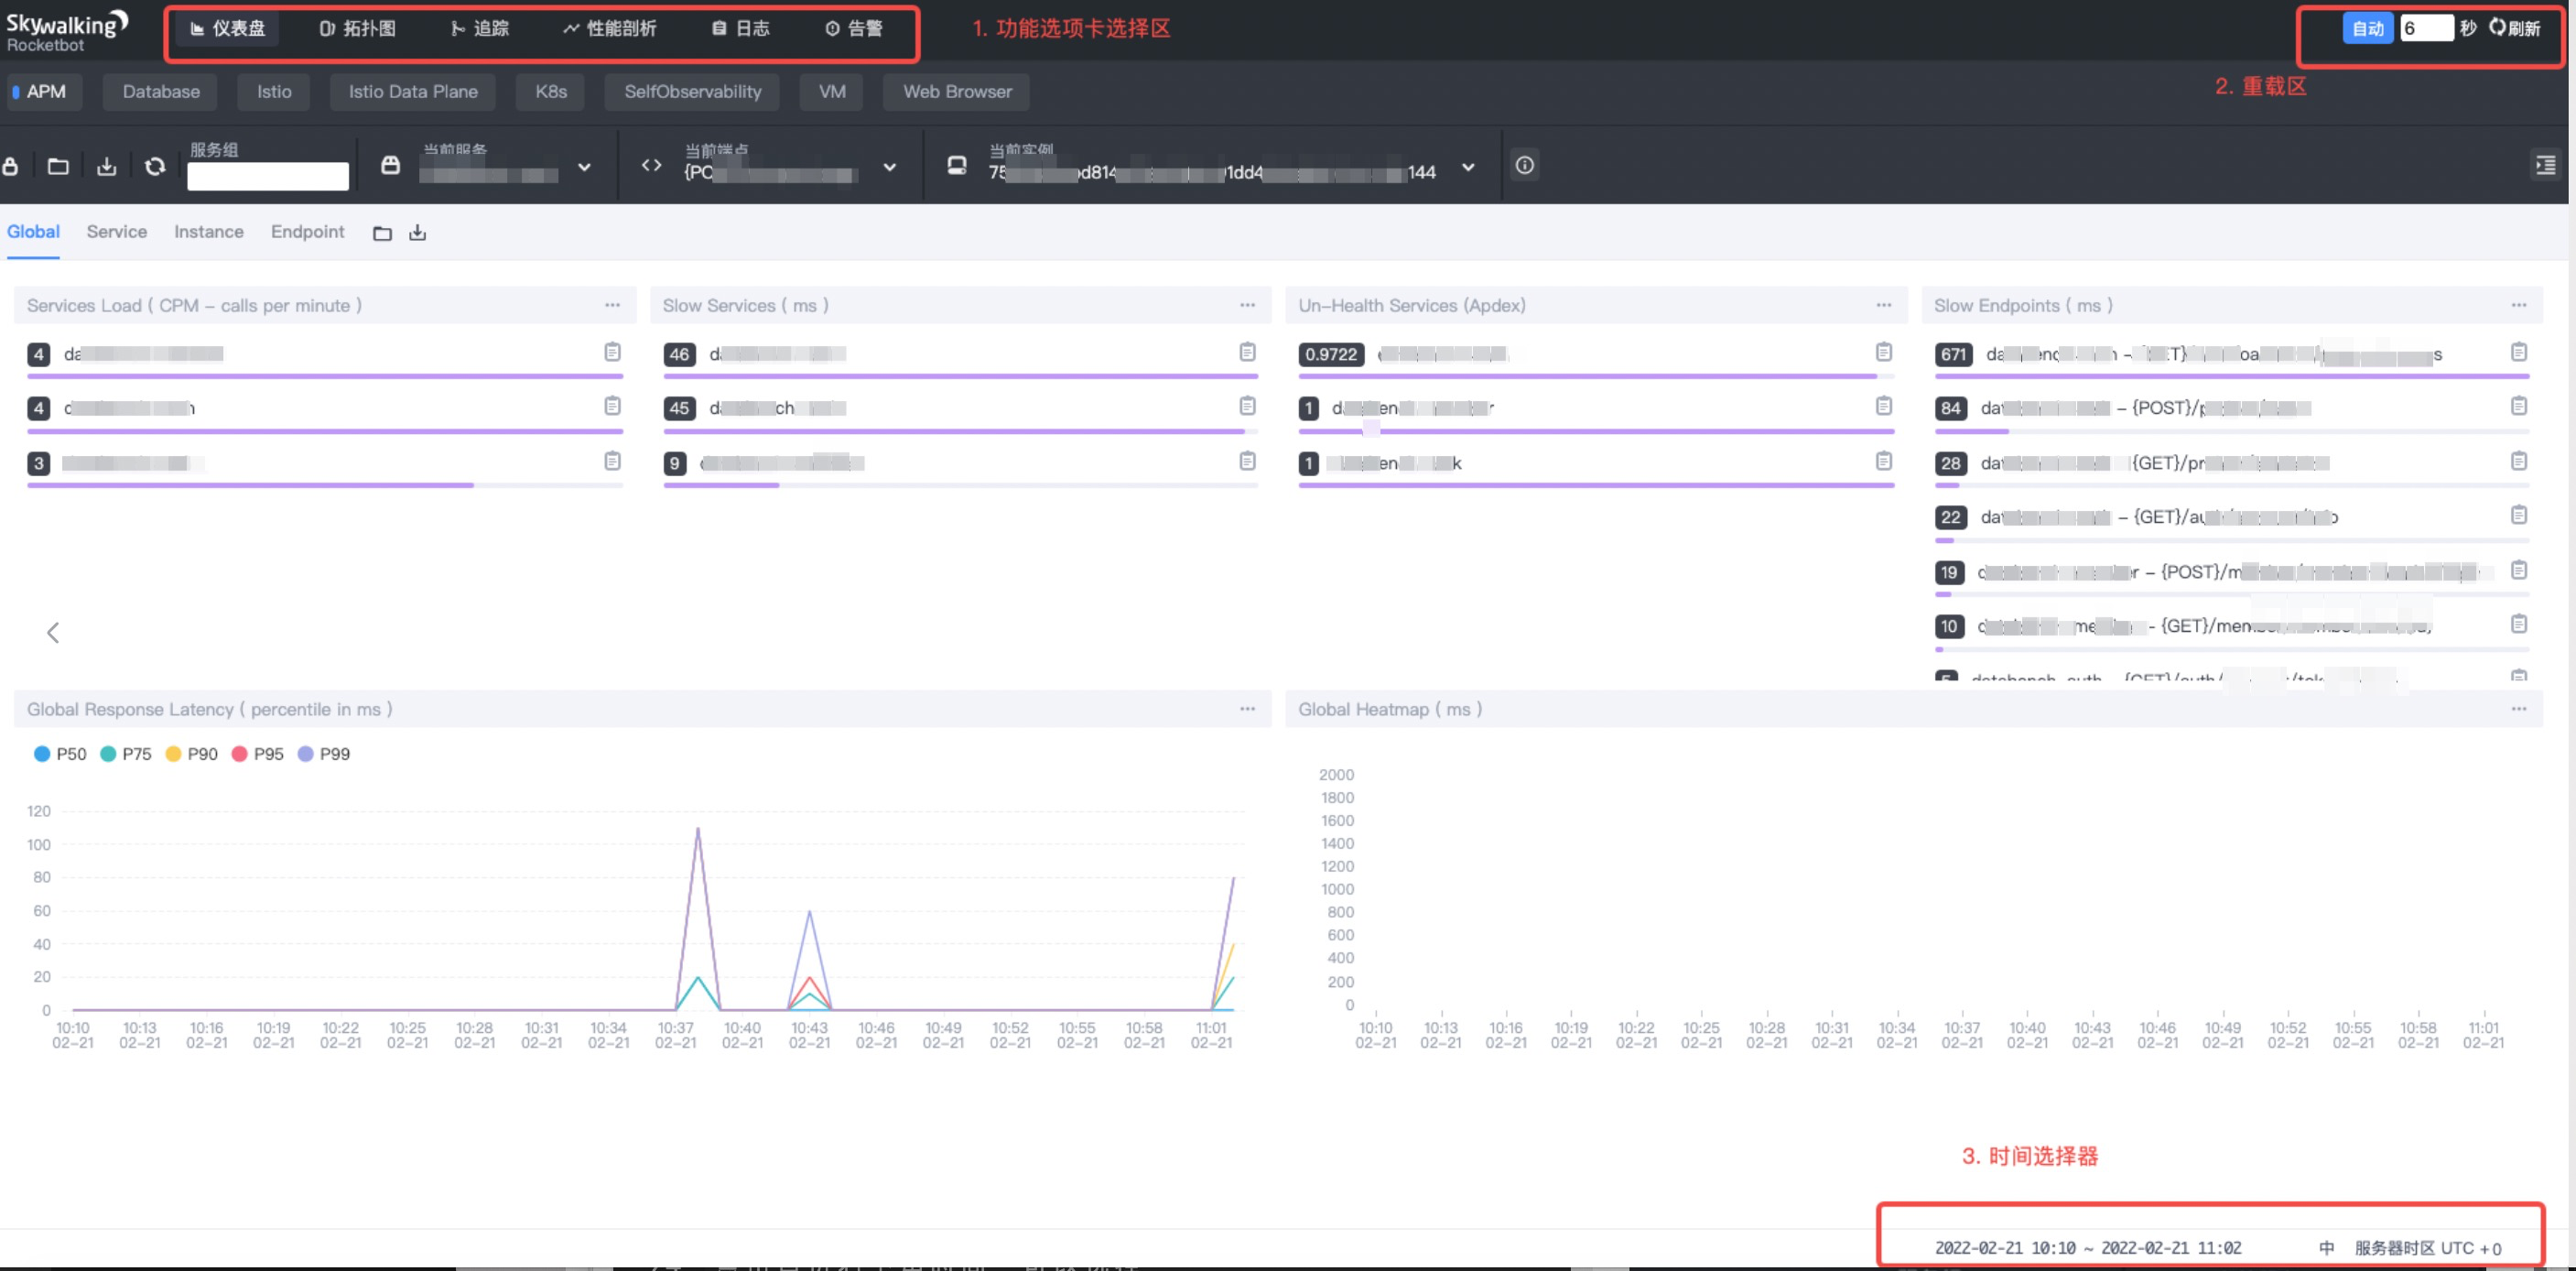Toggle the P50 legend series

[x=61, y=754]
